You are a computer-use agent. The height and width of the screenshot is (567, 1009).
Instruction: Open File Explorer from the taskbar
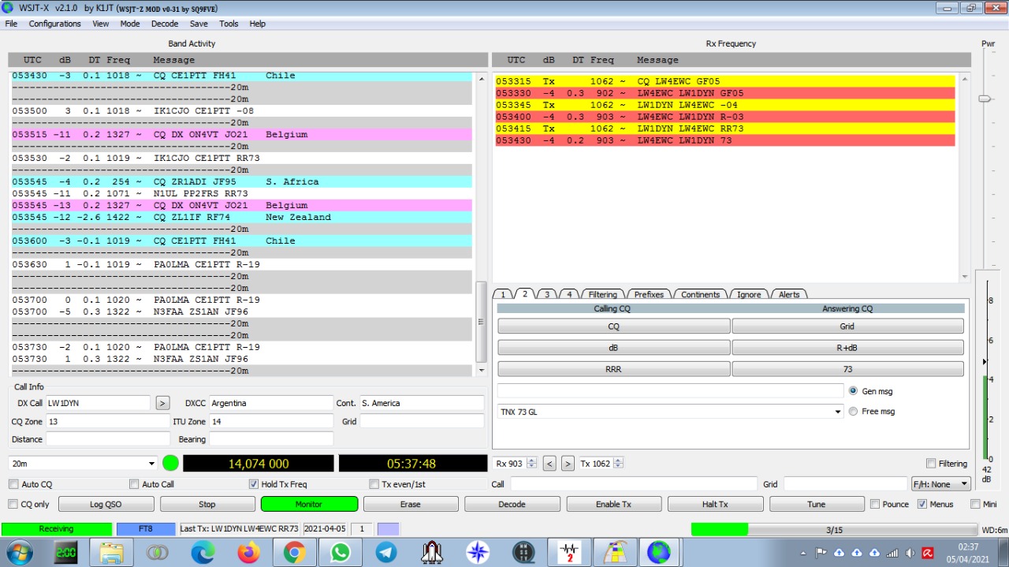(111, 553)
